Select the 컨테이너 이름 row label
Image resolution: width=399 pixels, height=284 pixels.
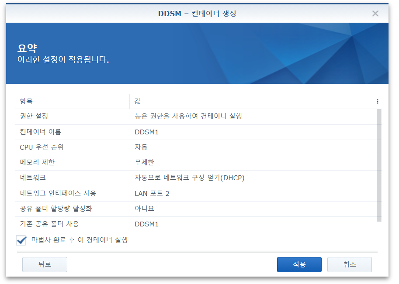(41, 132)
